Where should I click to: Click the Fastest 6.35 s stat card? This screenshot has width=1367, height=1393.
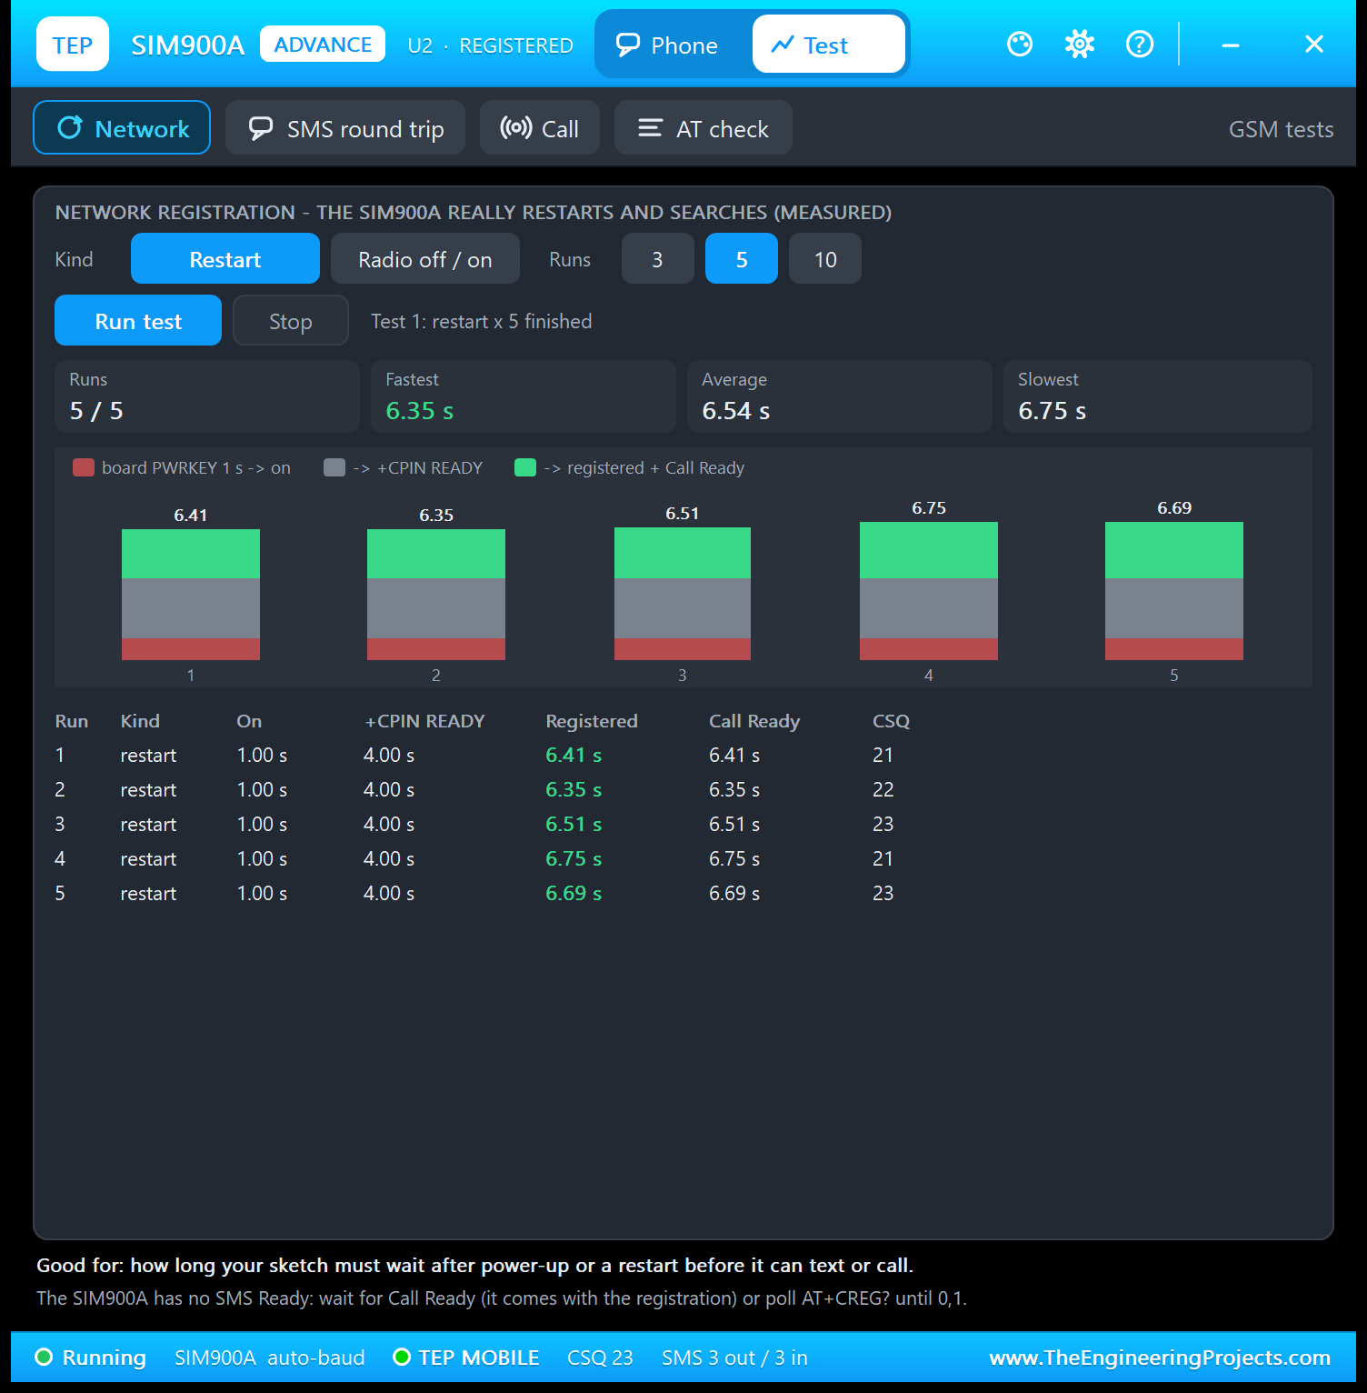(x=524, y=396)
